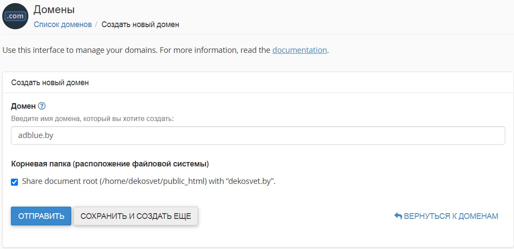Screen dimensions: 514x249
Task: Click the round .com domains icon
Action: (x=15, y=16)
